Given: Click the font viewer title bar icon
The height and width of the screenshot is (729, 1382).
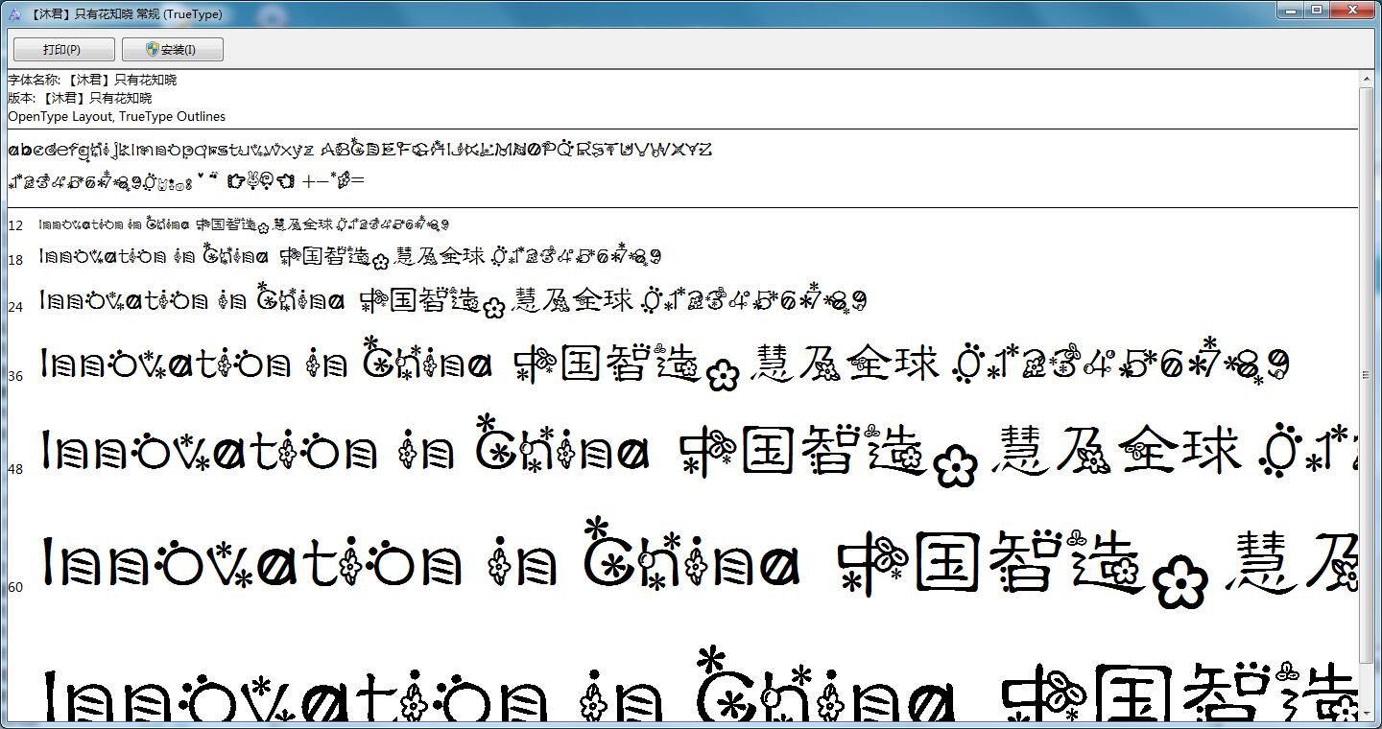Looking at the screenshot, I should [14, 14].
